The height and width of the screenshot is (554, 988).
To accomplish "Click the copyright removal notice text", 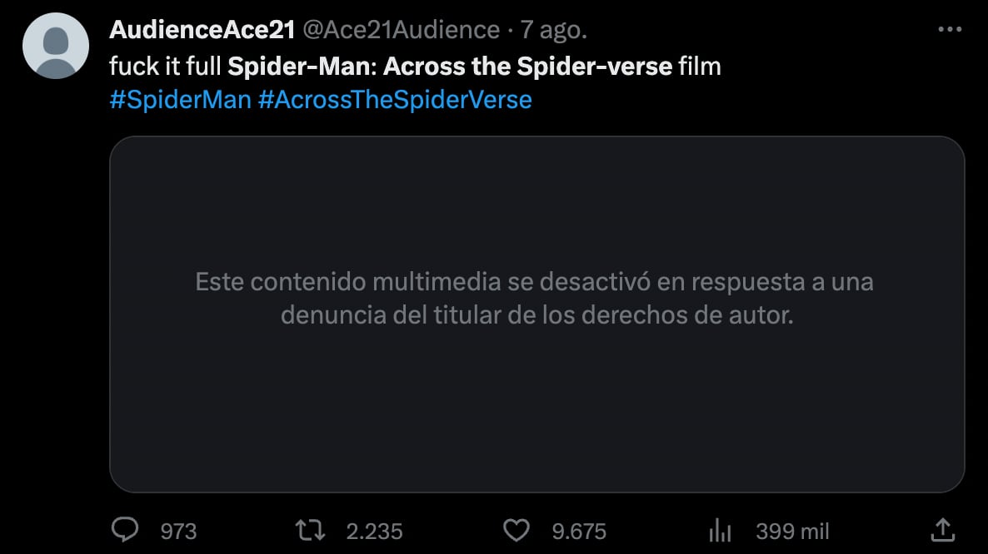I will [x=534, y=299].
